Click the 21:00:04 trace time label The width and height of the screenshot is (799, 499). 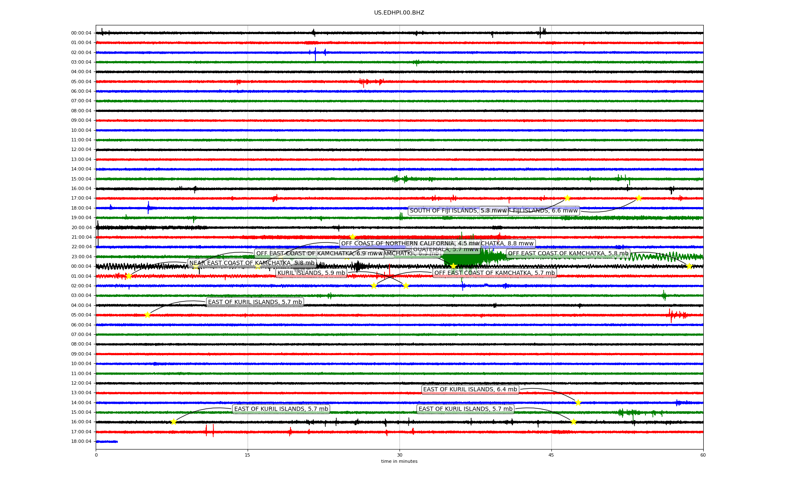[x=81, y=237]
